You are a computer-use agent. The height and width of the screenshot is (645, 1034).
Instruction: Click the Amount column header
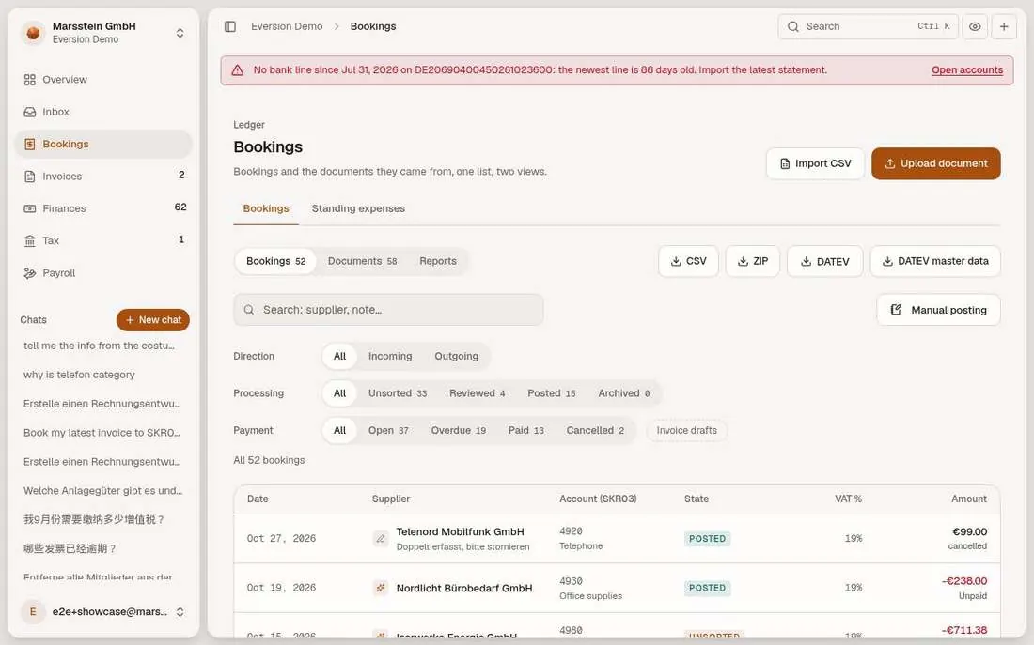[x=969, y=499]
